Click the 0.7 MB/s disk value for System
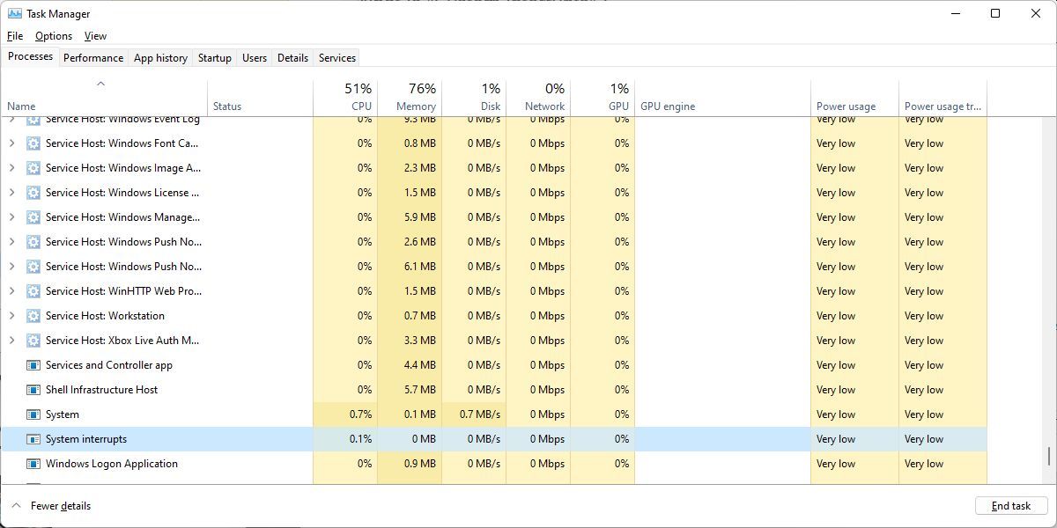 (x=480, y=414)
